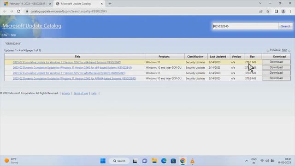Open Microsoft Store from taskbar
295x166 pixels.
pos(173,161)
